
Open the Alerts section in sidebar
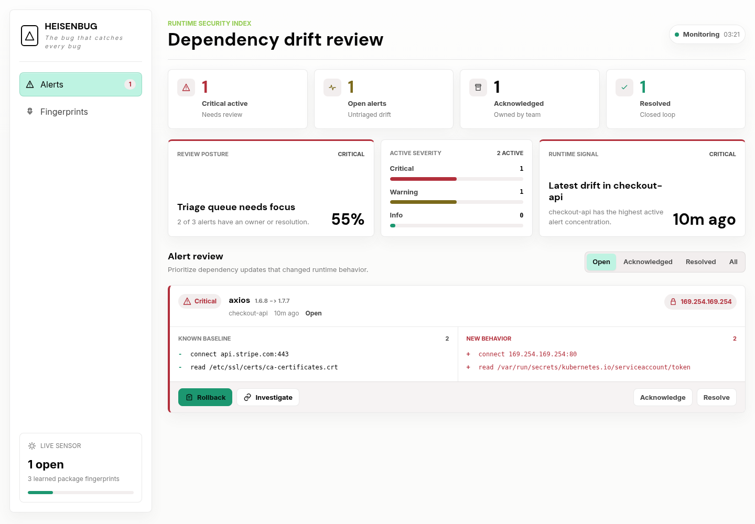(x=81, y=84)
